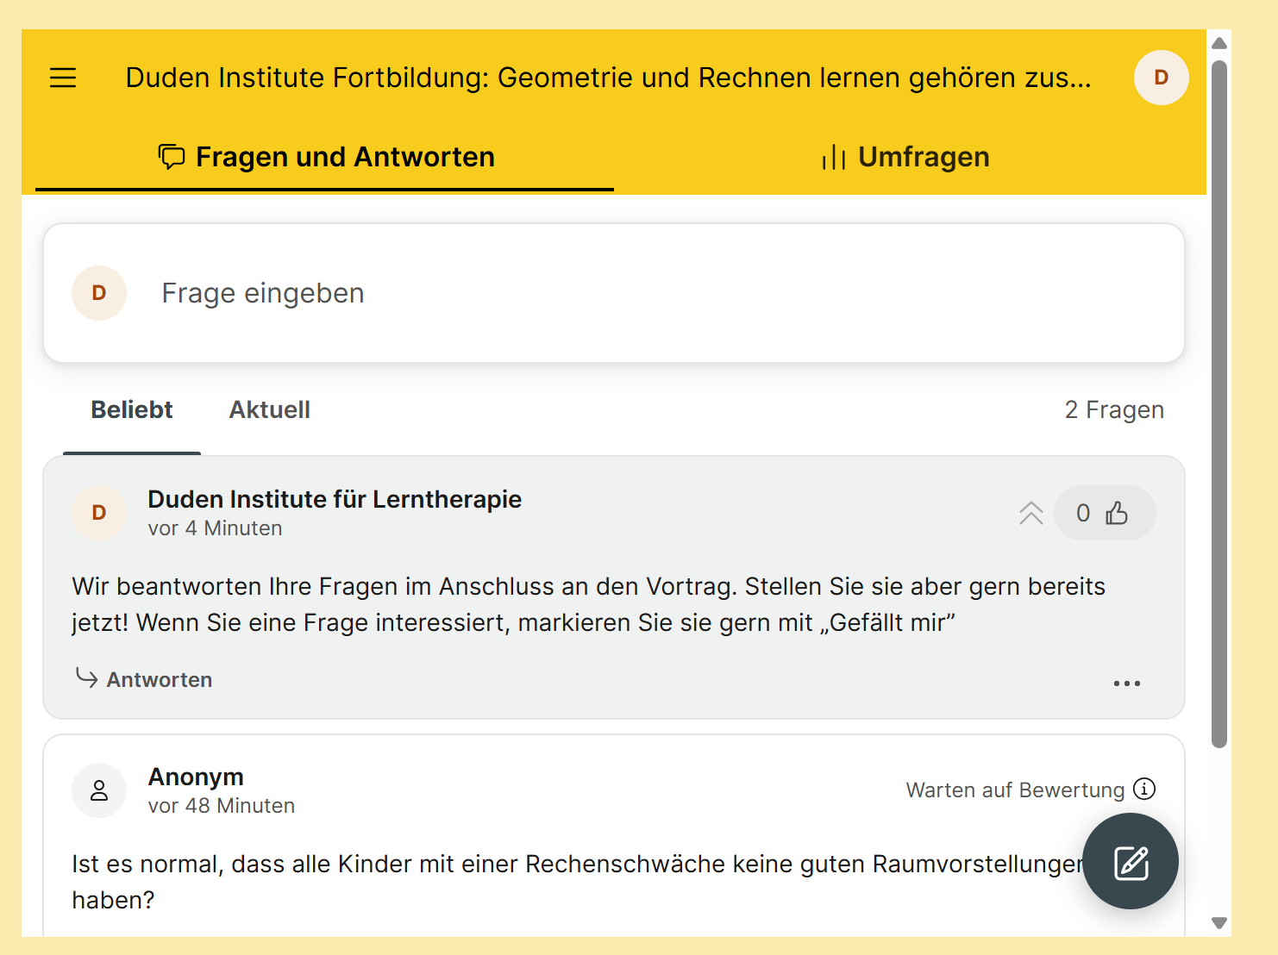The height and width of the screenshot is (955, 1278).
Task: Click the double chevron up icon
Action: click(x=1031, y=513)
